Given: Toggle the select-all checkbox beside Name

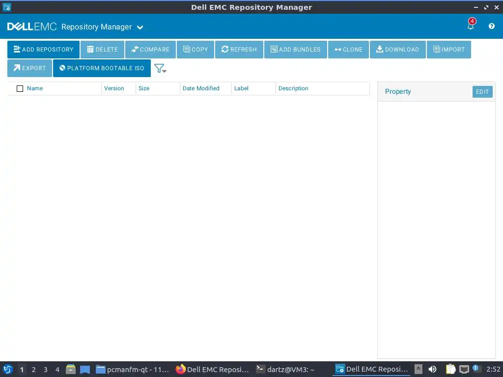Looking at the screenshot, I should point(20,88).
